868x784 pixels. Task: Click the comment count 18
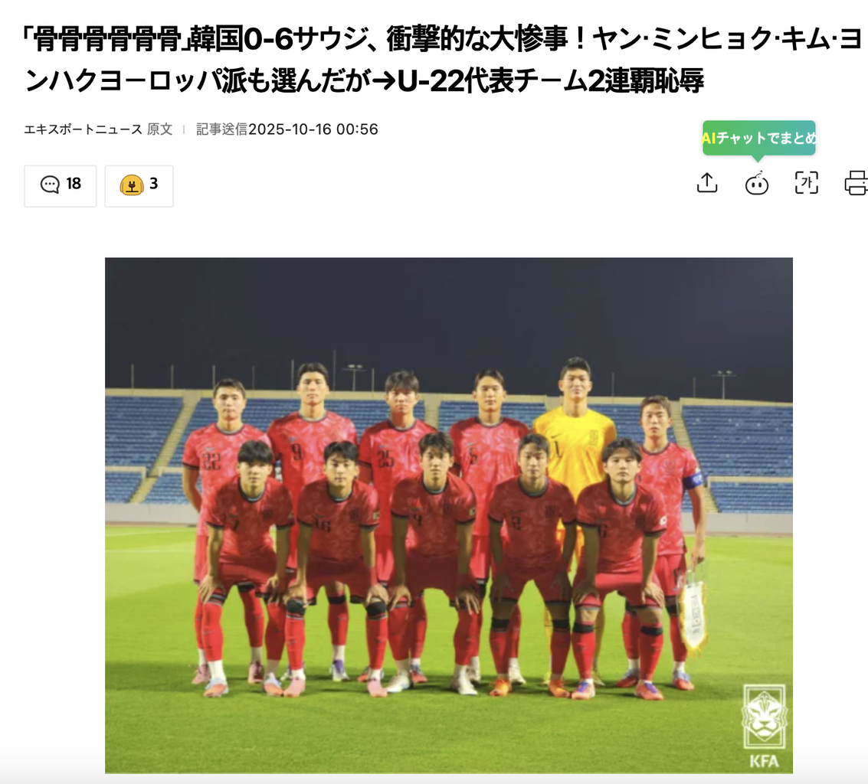coord(74,184)
